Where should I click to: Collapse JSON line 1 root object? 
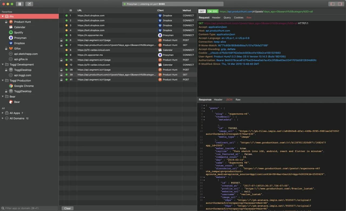coord(204,105)
